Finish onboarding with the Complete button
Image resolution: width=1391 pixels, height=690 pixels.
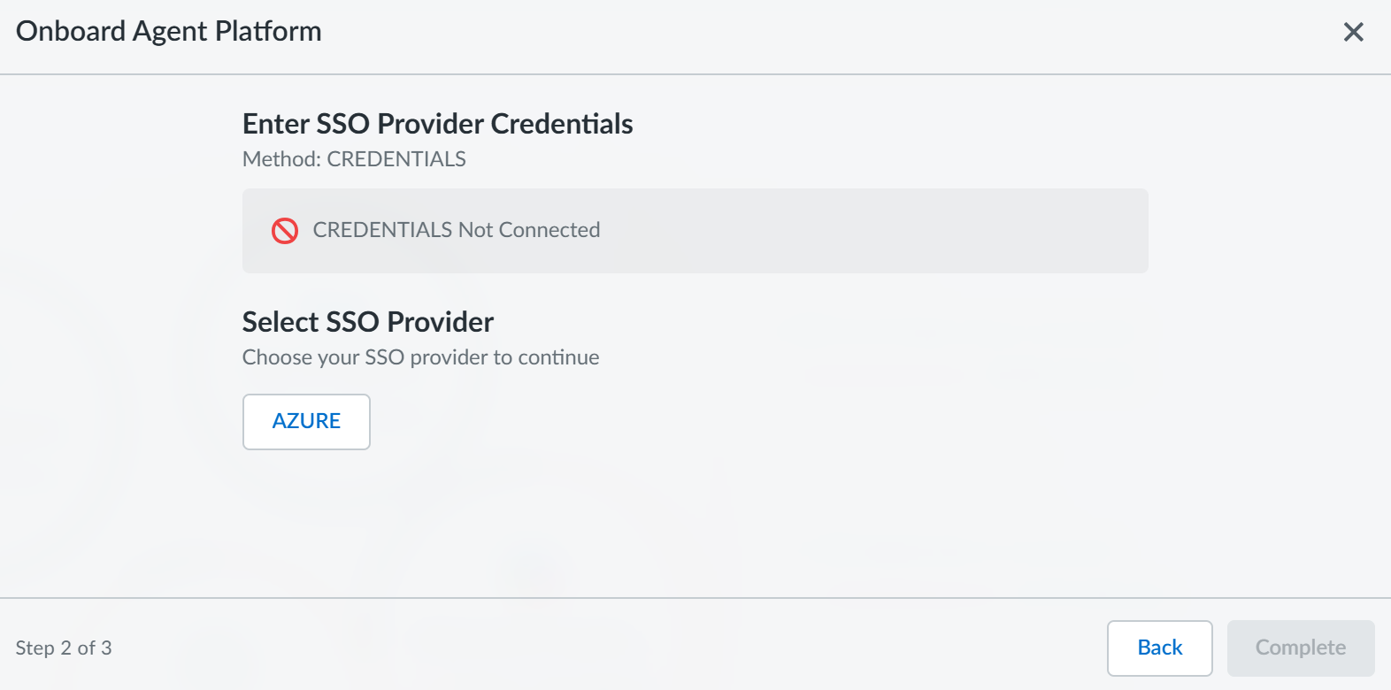(x=1300, y=648)
